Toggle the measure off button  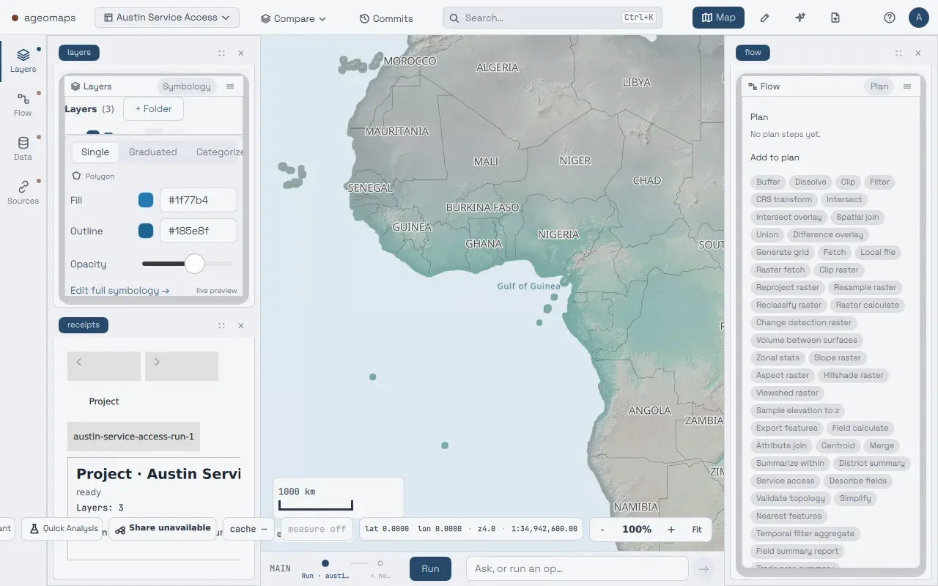317,529
